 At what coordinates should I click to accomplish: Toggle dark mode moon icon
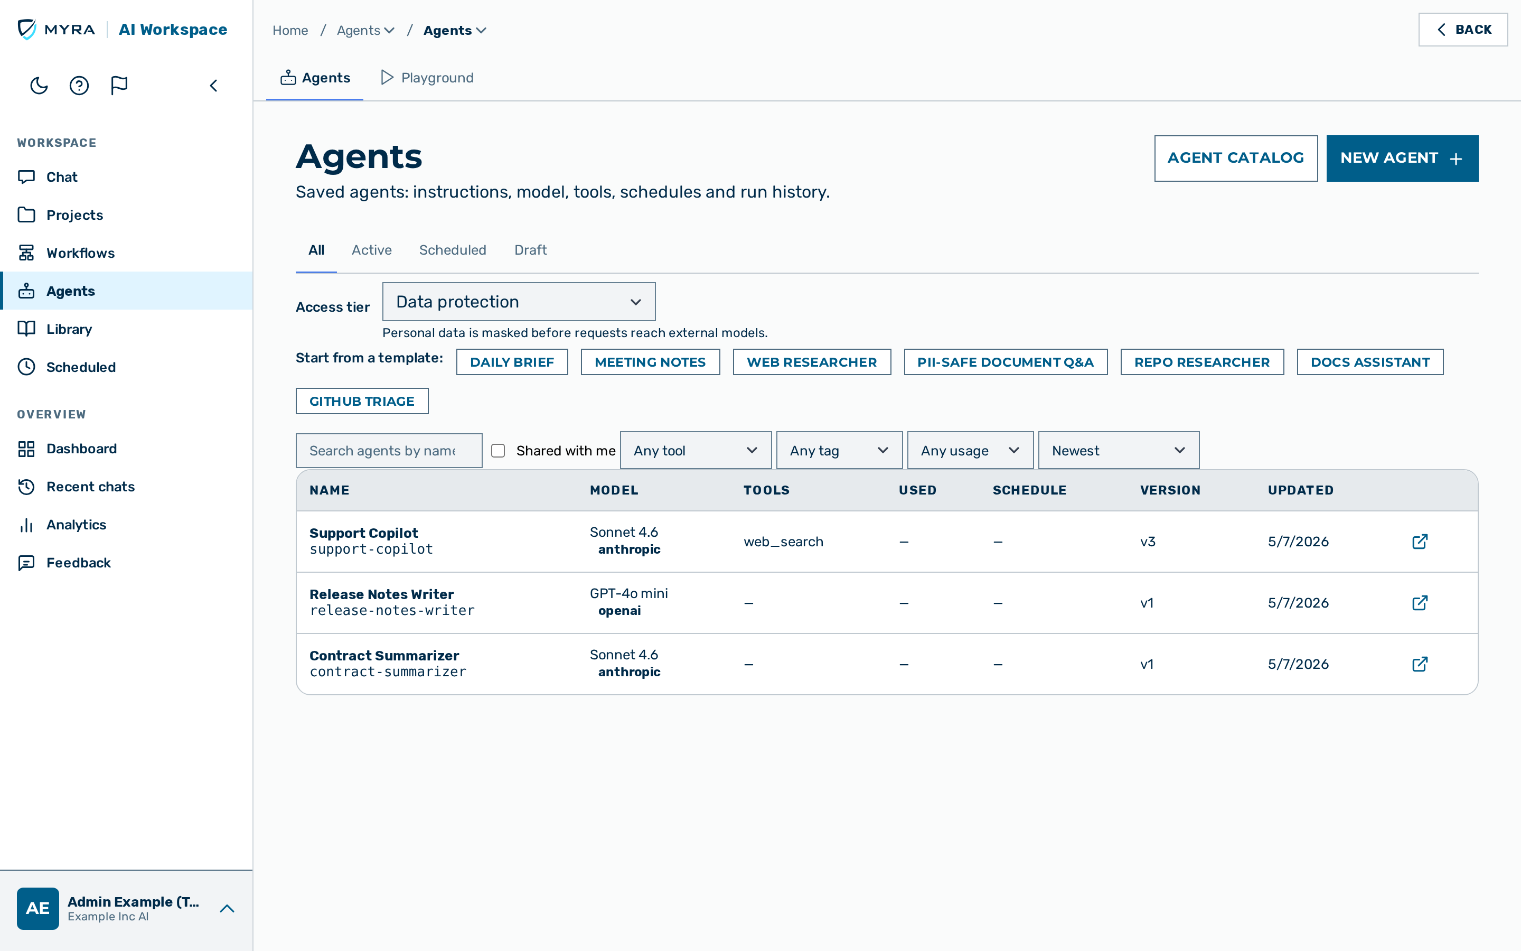pos(39,86)
